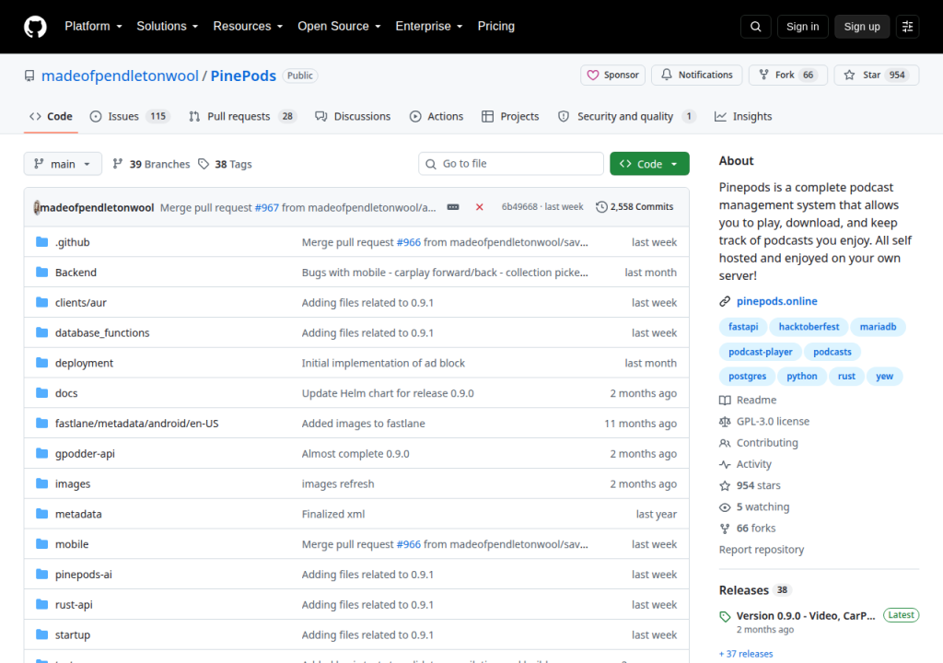943x663 pixels.
Task: Click the red X failed status icon
Action: coord(479,207)
